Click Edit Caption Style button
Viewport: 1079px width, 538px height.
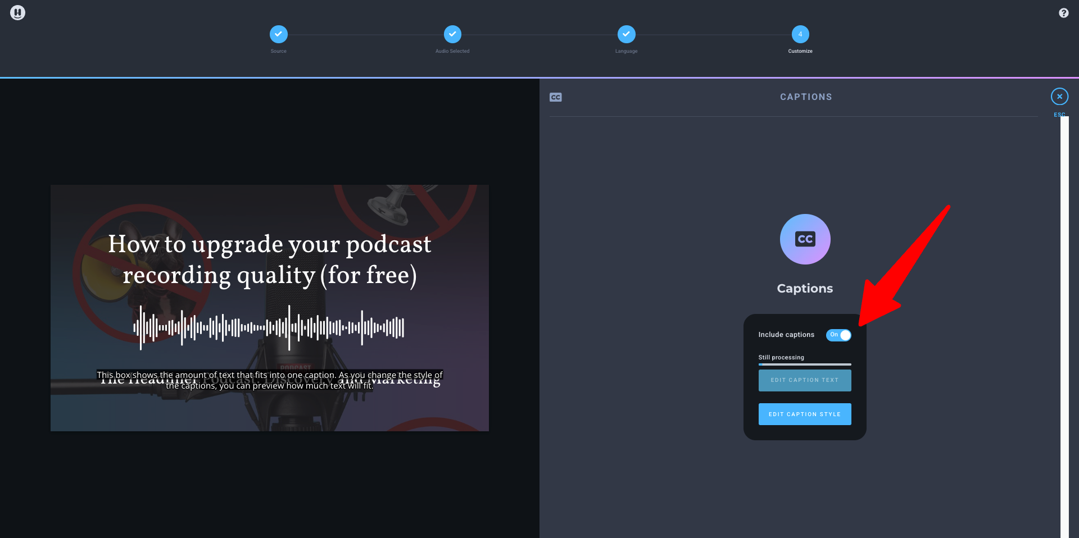coord(804,414)
